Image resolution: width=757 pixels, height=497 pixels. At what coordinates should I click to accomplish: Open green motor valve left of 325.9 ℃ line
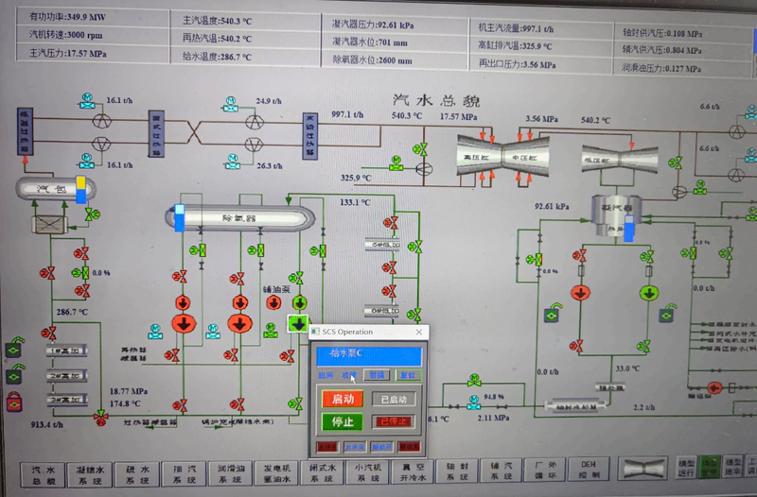(396, 163)
